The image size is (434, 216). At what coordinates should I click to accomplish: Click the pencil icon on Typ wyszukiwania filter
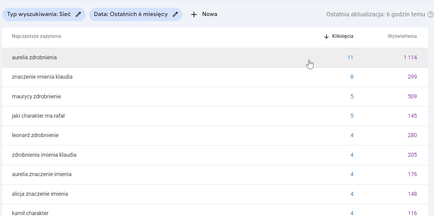(x=78, y=14)
